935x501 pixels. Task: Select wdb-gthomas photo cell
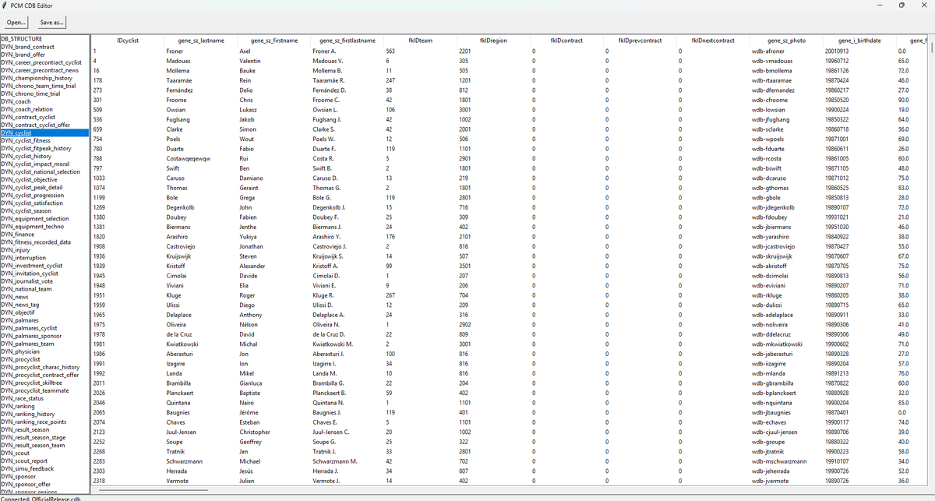pos(771,188)
